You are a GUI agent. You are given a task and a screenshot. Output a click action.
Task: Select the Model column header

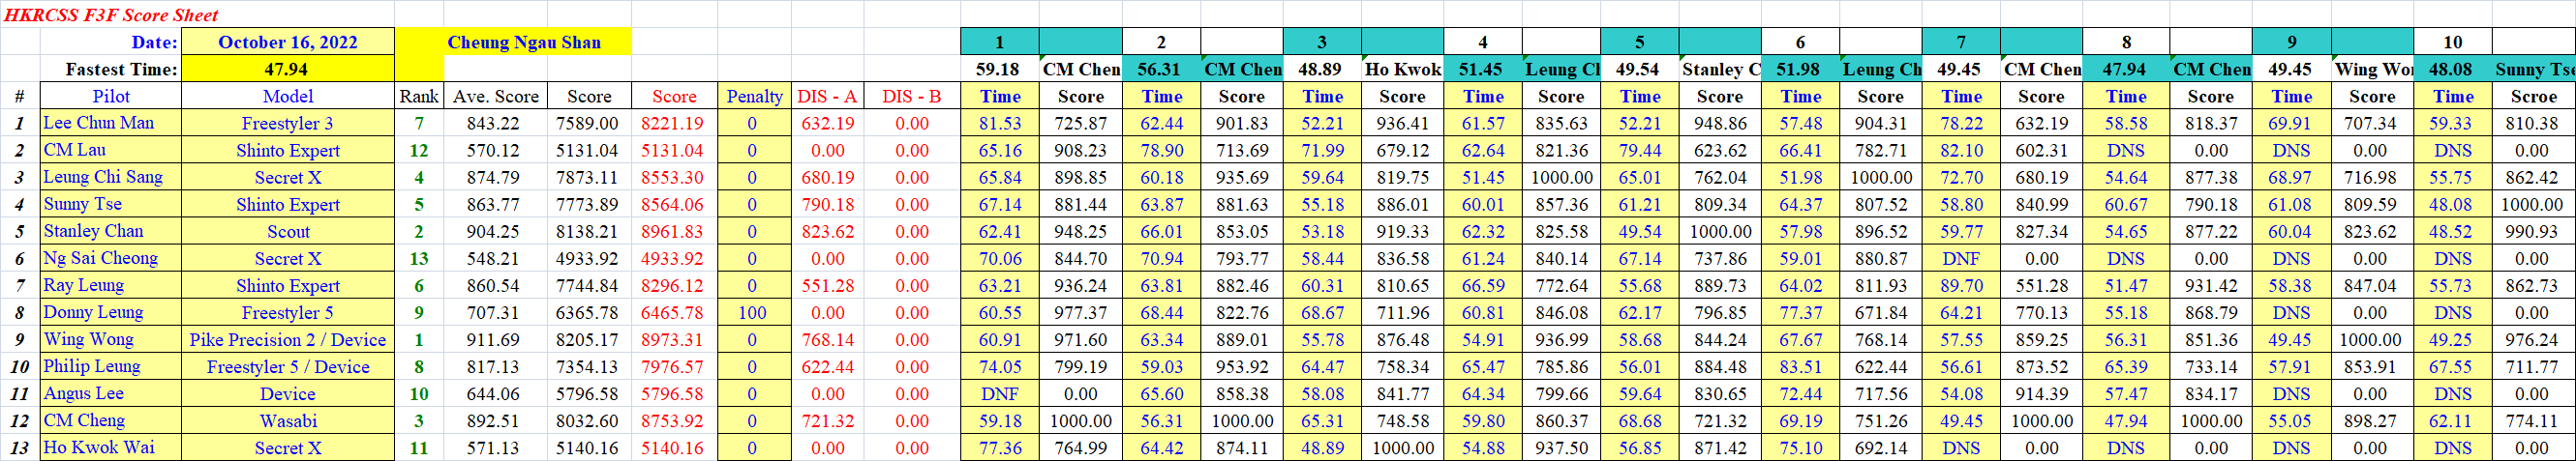coord(287,96)
